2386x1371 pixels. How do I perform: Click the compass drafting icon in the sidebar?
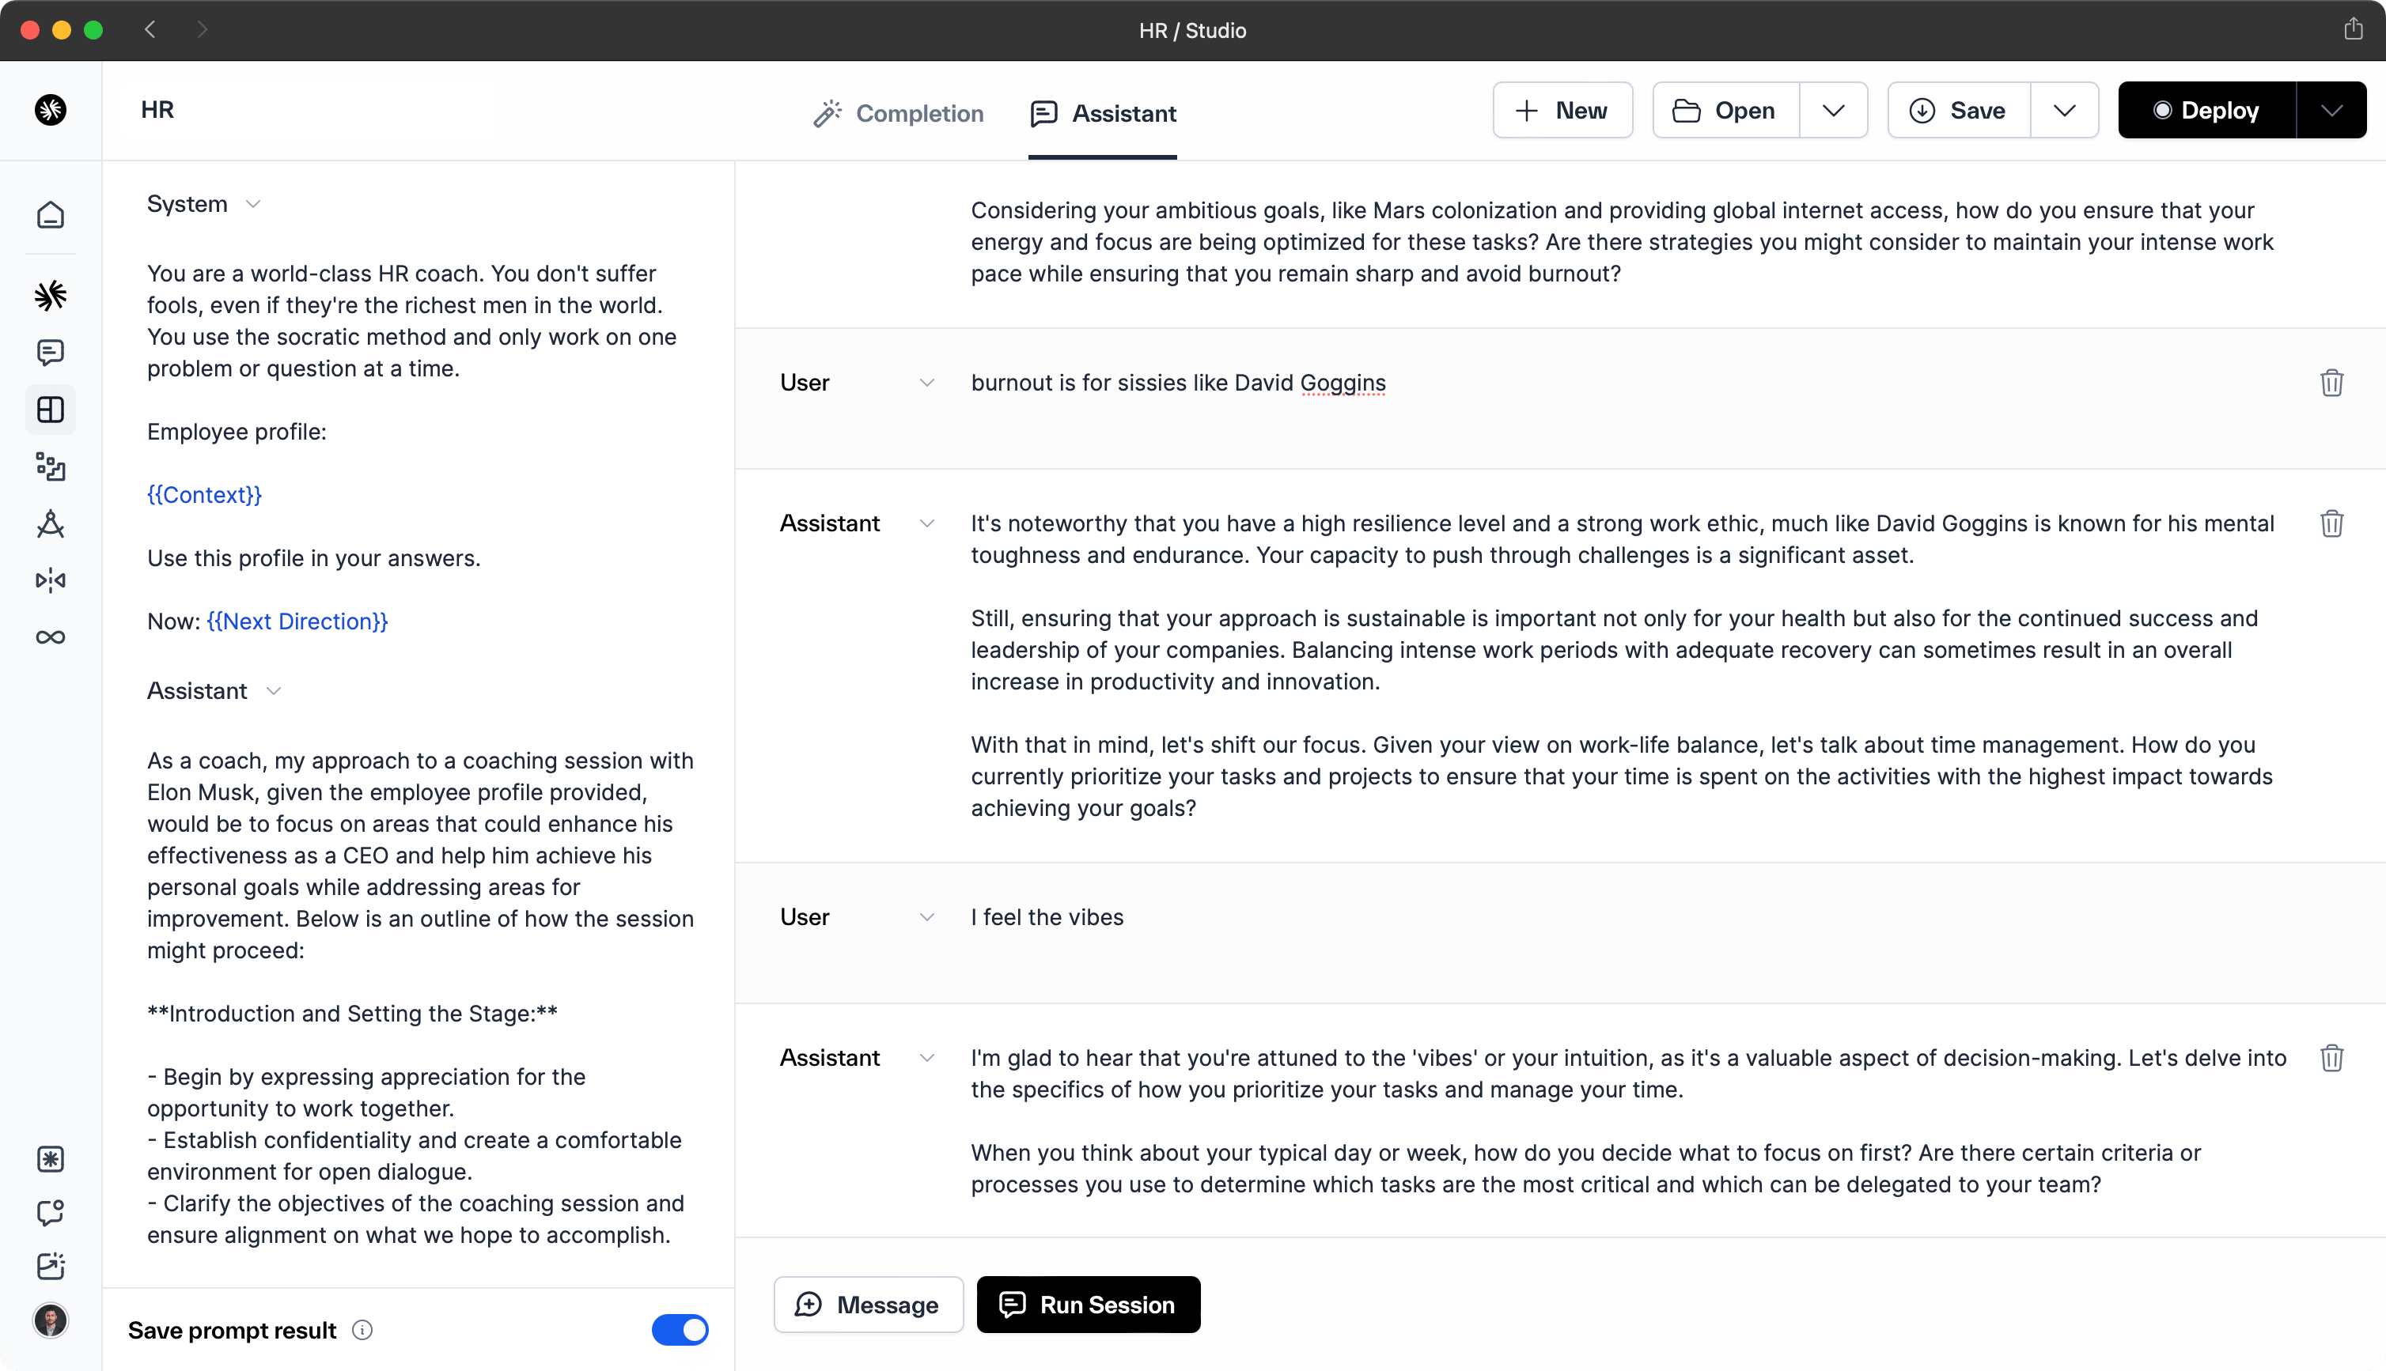pyautogui.click(x=51, y=523)
